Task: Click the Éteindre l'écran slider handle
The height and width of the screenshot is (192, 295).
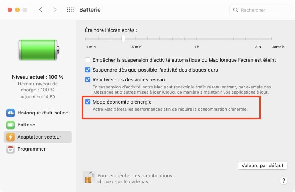Action: [x=123, y=39]
